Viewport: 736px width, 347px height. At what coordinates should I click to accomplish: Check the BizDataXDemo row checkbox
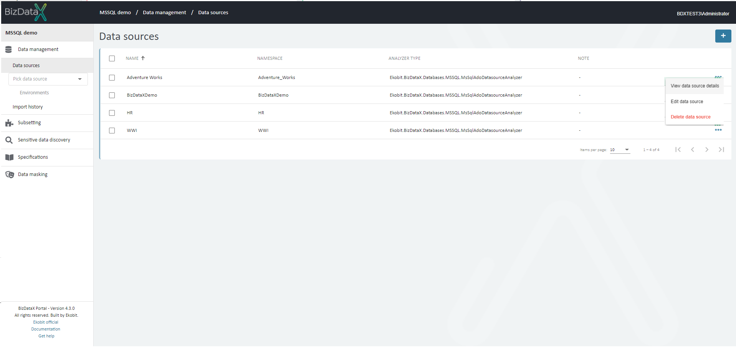coord(112,95)
